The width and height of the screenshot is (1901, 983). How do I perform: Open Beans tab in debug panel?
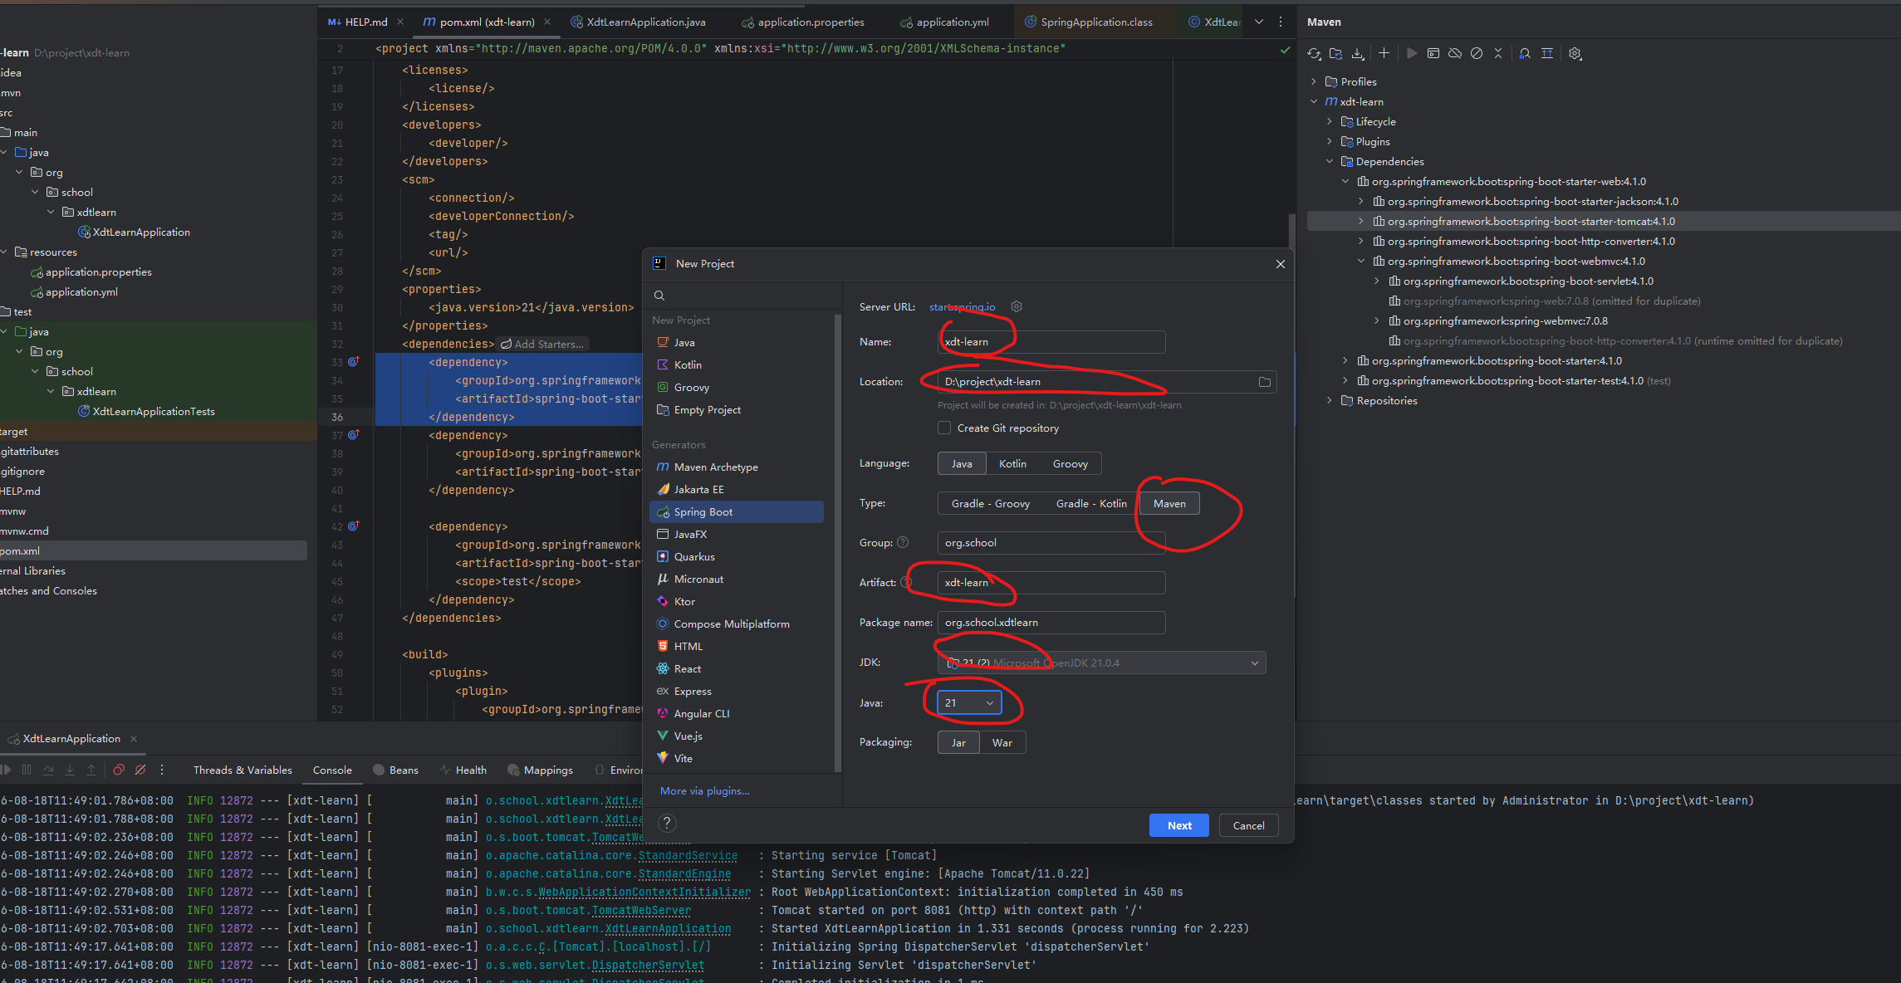point(396,770)
